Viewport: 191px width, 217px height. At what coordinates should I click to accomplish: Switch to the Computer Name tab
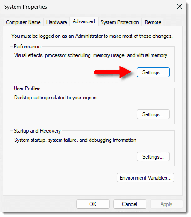point(23,22)
